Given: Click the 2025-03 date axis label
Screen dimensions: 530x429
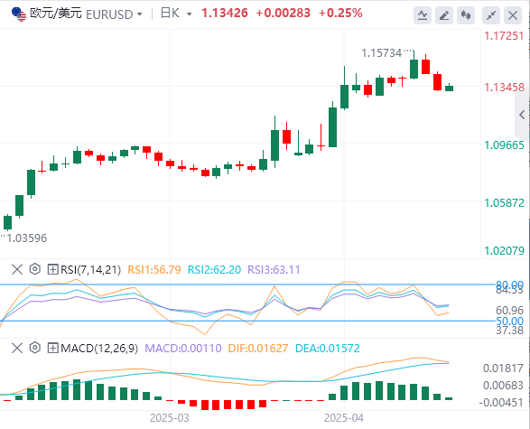Looking at the screenshot, I should pyautogui.click(x=170, y=418).
